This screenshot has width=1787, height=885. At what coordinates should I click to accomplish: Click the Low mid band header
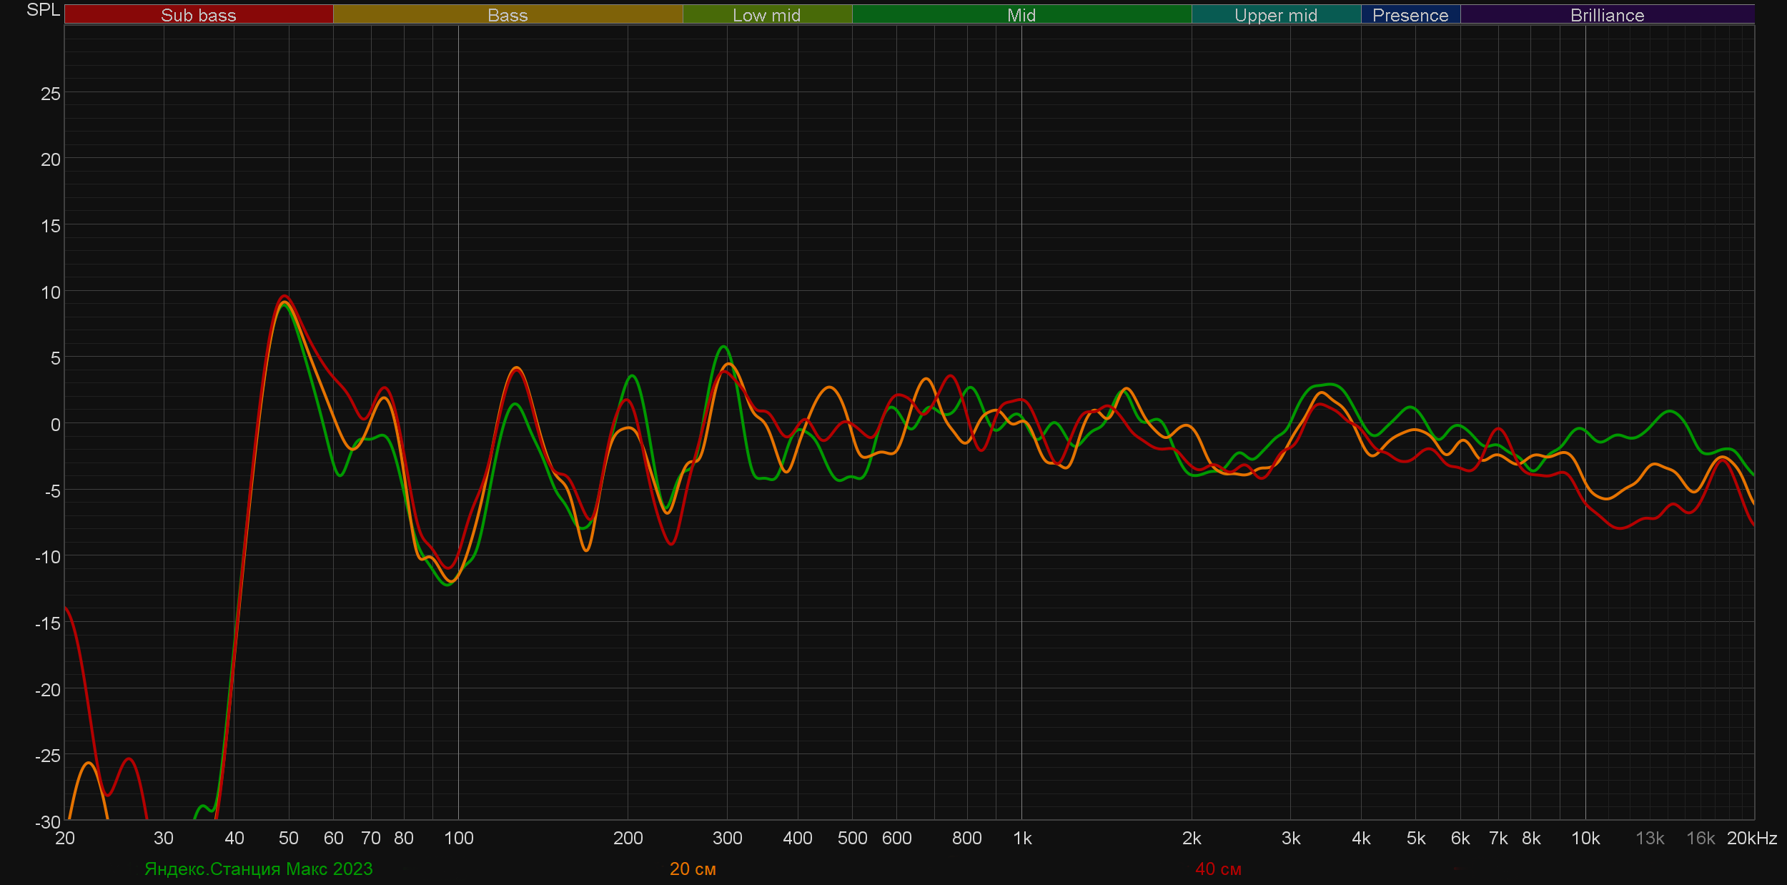click(x=766, y=15)
